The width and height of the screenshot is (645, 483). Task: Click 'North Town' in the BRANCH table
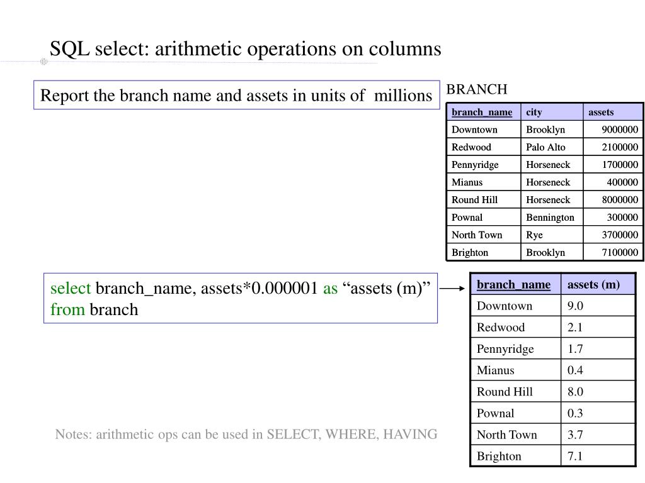click(477, 235)
